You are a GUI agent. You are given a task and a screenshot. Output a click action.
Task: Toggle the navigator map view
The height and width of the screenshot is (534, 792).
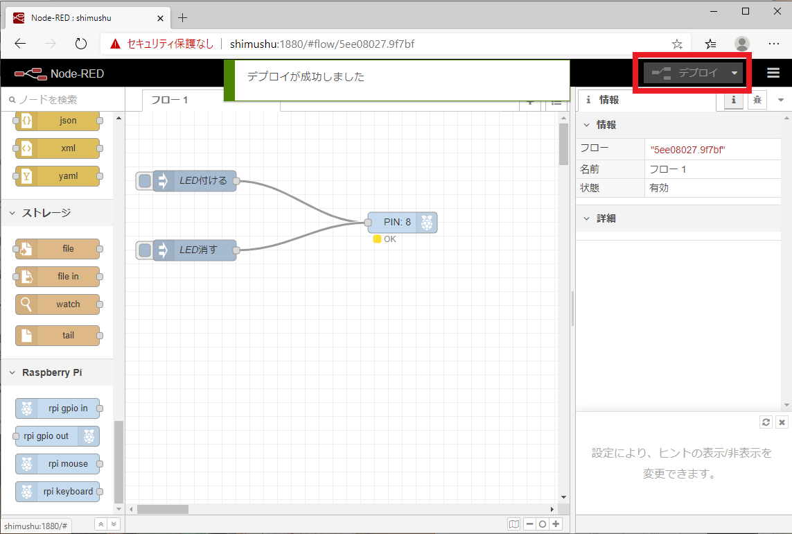[x=513, y=524]
